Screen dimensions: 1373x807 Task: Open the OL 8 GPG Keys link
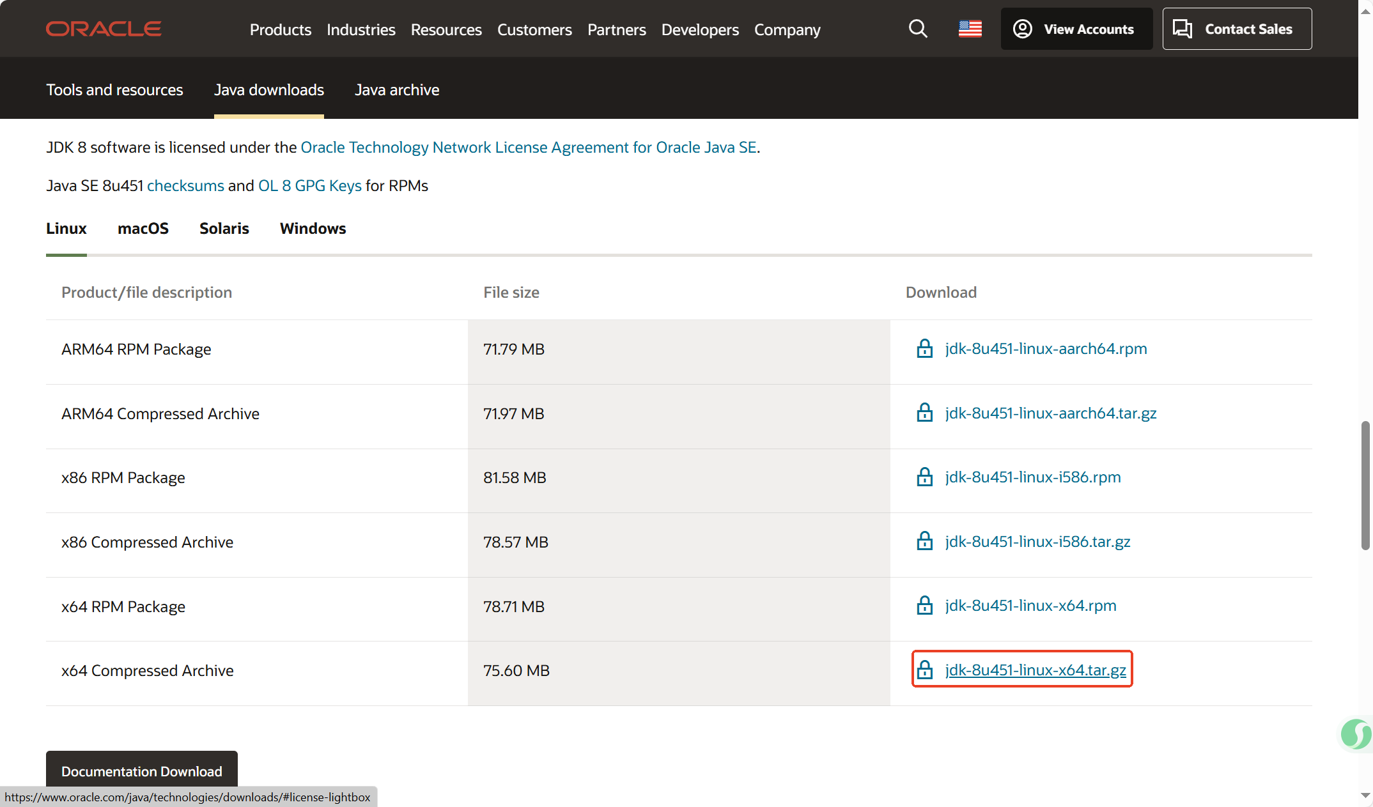click(x=310, y=186)
